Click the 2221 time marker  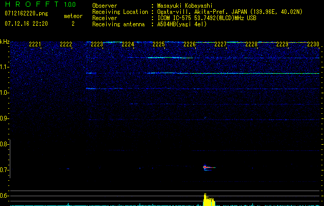[35, 44]
